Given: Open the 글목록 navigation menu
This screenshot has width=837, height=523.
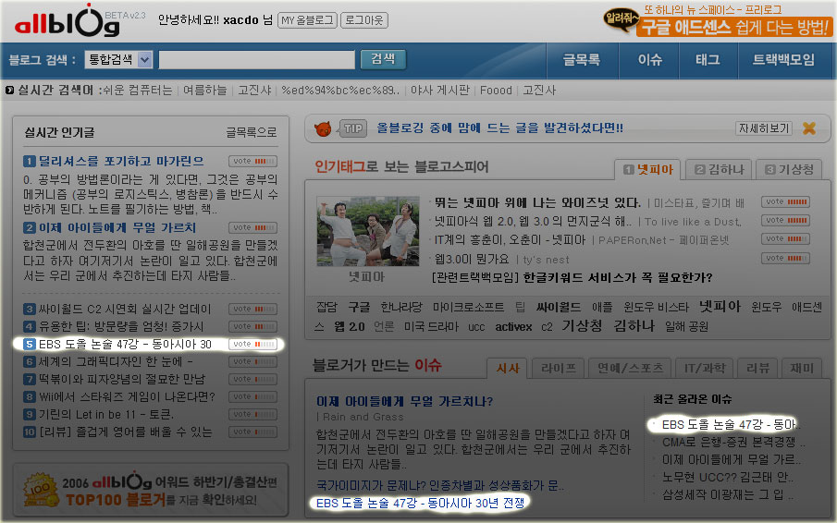Looking at the screenshot, I should (582, 60).
